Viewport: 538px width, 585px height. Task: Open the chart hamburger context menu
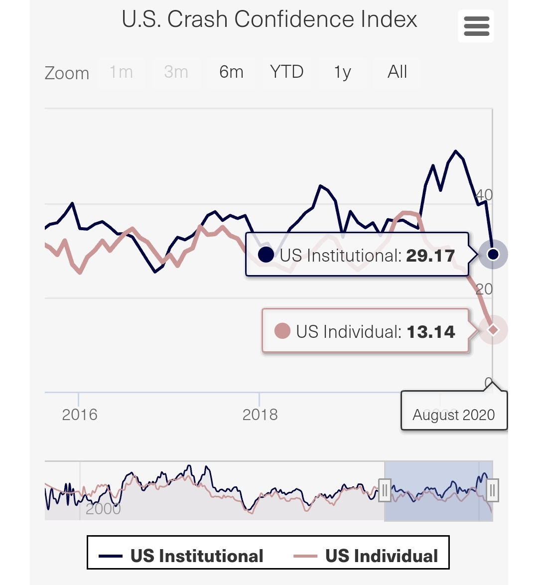[476, 26]
